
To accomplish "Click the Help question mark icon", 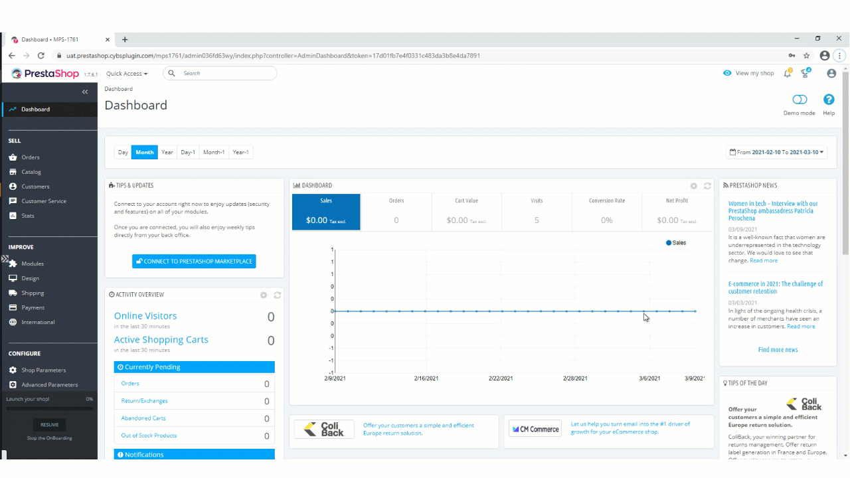I will click(x=829, y=100).
